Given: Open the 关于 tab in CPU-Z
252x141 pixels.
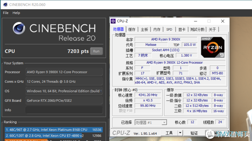Looking at the screenshot, I should [x=212, y=30].
